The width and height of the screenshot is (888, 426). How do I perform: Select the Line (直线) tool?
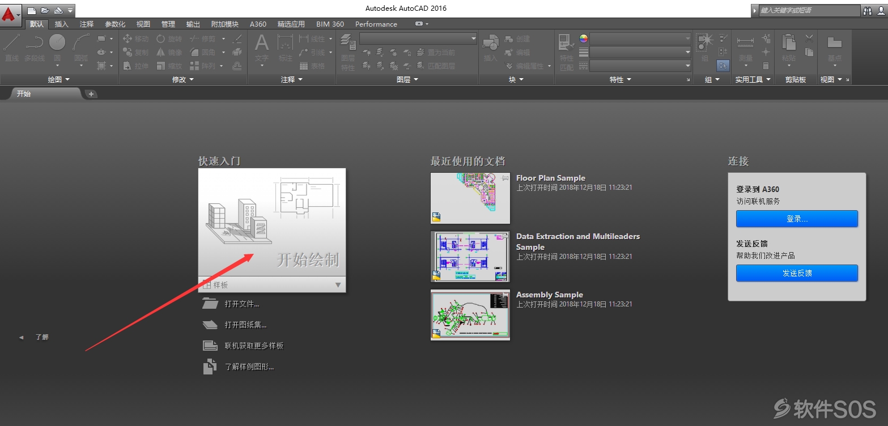[x=12, y=48]
